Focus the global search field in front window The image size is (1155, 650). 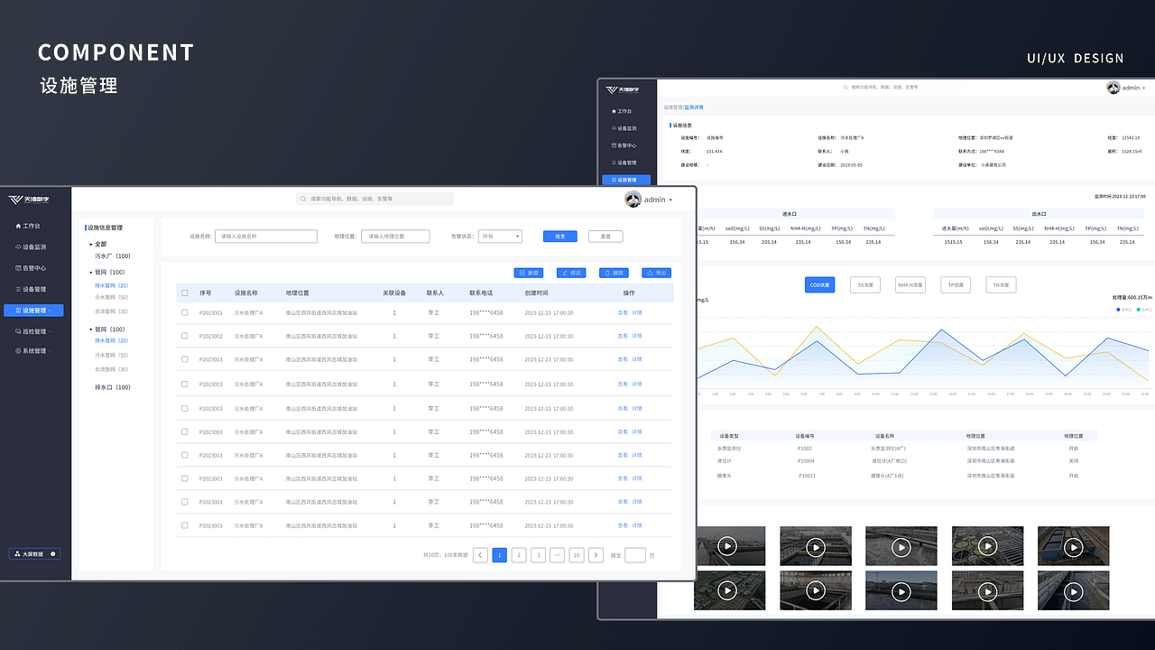374,199
